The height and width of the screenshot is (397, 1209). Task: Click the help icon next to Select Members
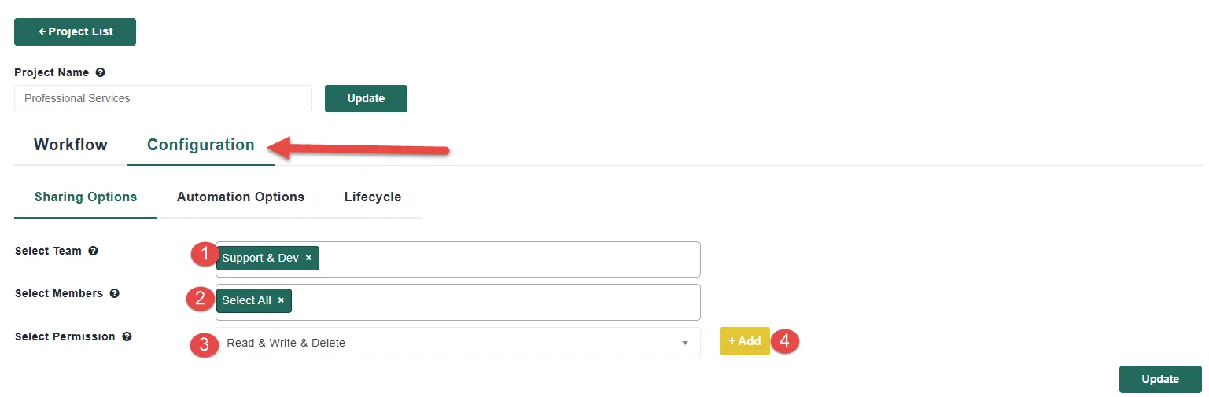click(114, 294)
